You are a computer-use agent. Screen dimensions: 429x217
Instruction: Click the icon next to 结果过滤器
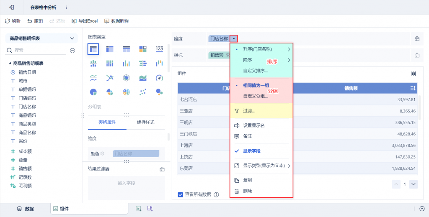click(162, 169)
